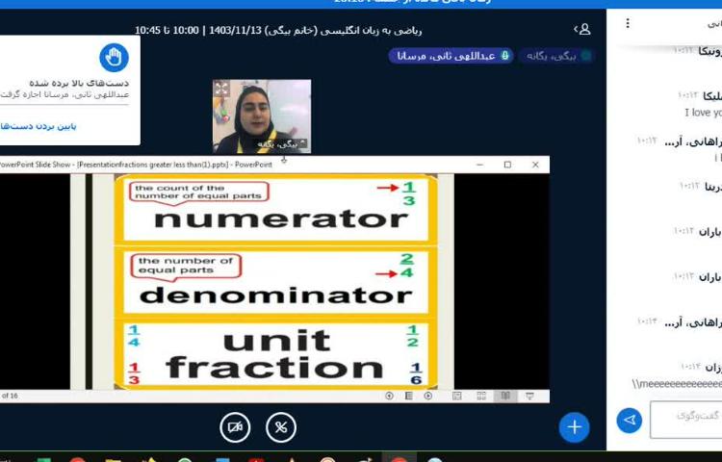Send the chat message with arrow button
The width and height of the screenshot is (722, 462).
point(629,420)
